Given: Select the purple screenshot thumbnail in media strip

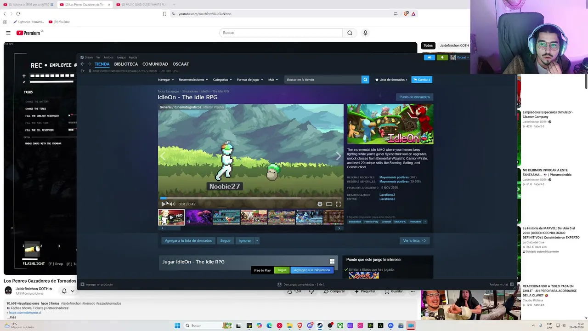Looking at the screenshot, I should click(199, 217).
